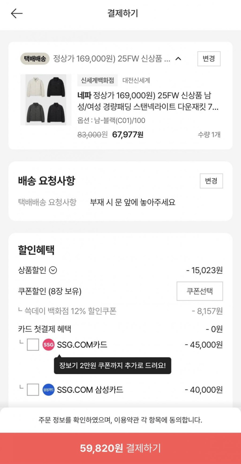Image resolution: width=241 pixels, height=464 pixels.
Task: Open the 네파 product title link
Action: coord(147,101)
